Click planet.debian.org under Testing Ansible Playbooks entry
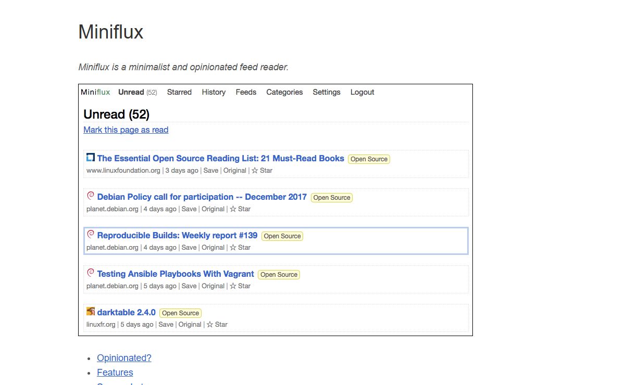This screenshot has width=625, height=385. tap(113, 286)
